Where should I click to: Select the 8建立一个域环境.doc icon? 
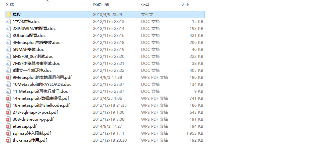pyautogui.click(x=8, y=71)
